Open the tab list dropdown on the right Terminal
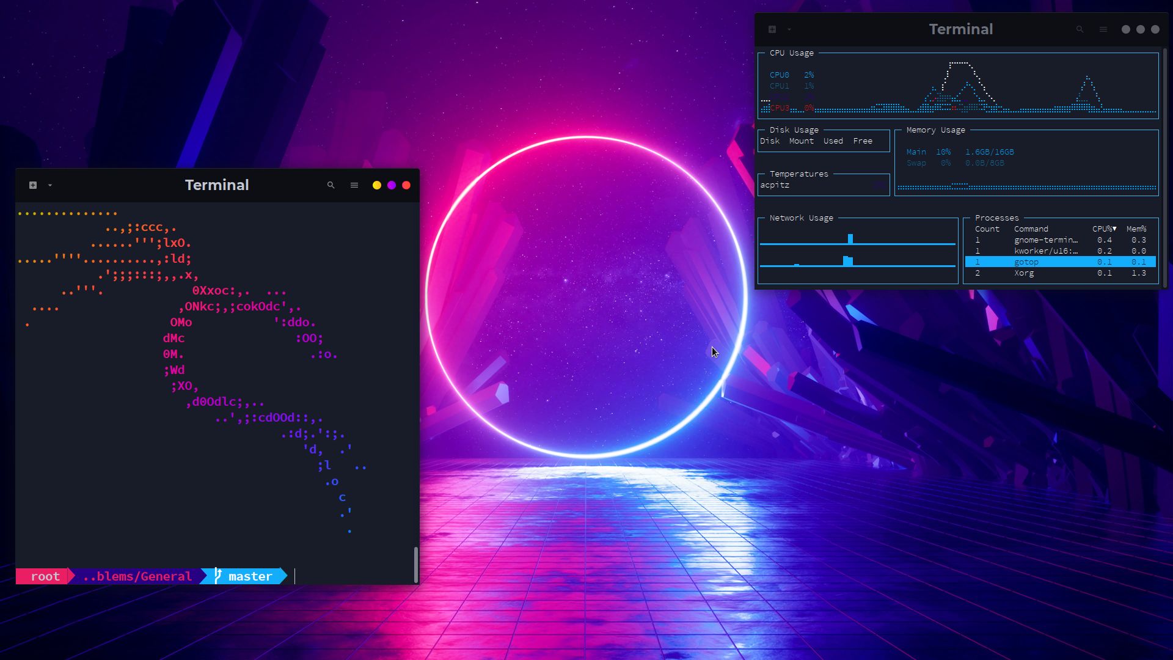 [x=788, y=29]
